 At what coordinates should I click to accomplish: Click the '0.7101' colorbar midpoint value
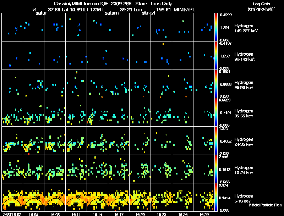pos(226,113)
